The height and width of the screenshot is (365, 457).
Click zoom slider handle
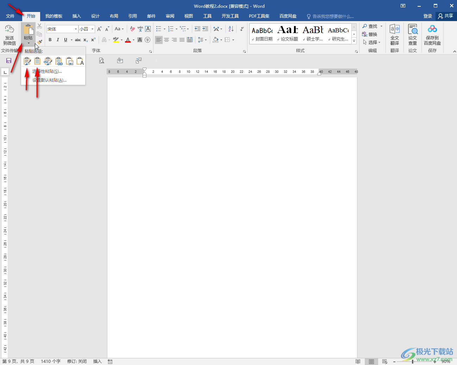click(413, 361)
